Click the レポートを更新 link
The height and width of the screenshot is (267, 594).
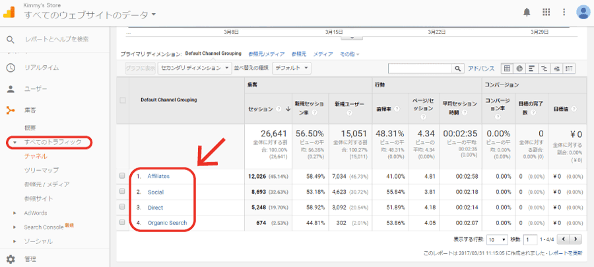(x=566, y=253)
